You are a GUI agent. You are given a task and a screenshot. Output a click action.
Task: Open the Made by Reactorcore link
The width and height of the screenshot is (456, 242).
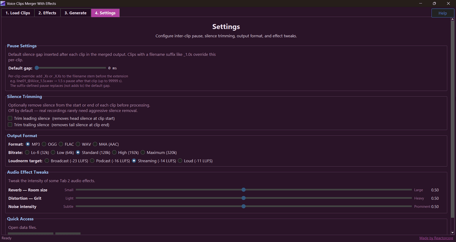pos(437,238)
